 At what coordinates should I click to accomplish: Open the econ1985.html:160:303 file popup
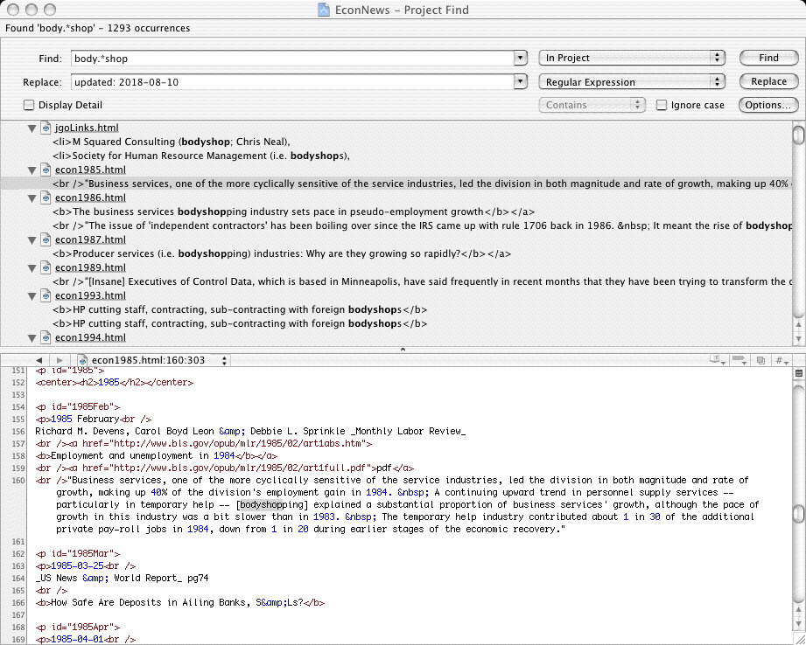153,360
